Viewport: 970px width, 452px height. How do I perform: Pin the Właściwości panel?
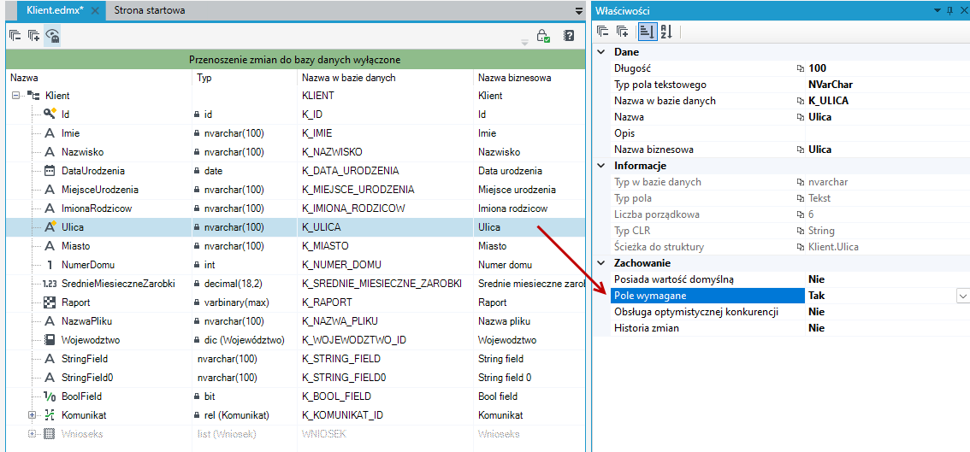point(949,10)
